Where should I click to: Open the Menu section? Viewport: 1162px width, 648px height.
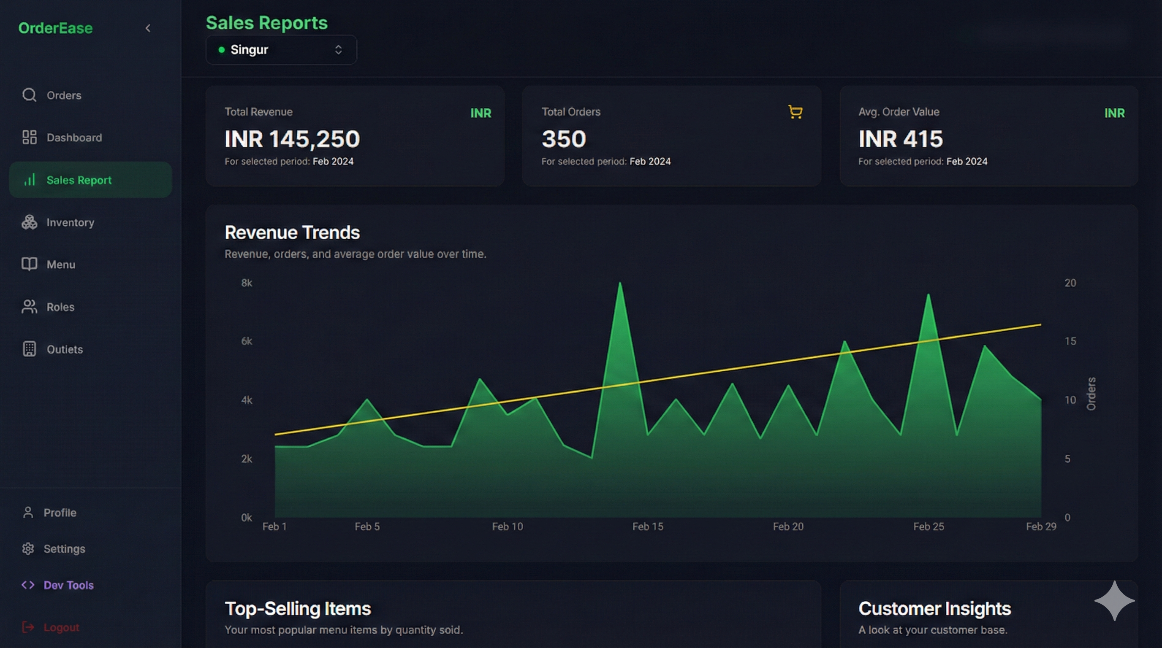pos(90,264)
